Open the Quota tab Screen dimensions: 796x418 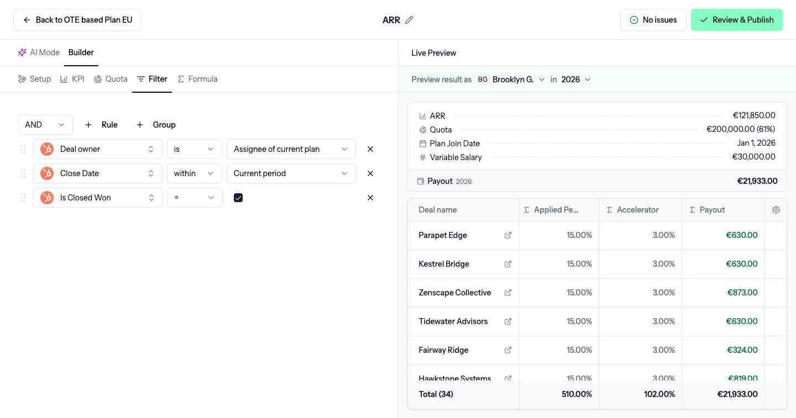tap(111, 79)
